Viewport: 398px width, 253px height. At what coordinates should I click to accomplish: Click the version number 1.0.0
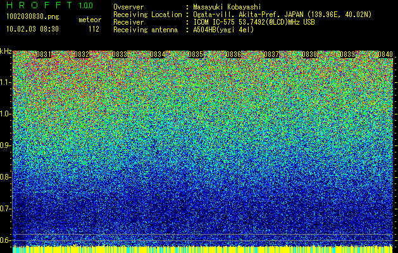tap(86, 6)
